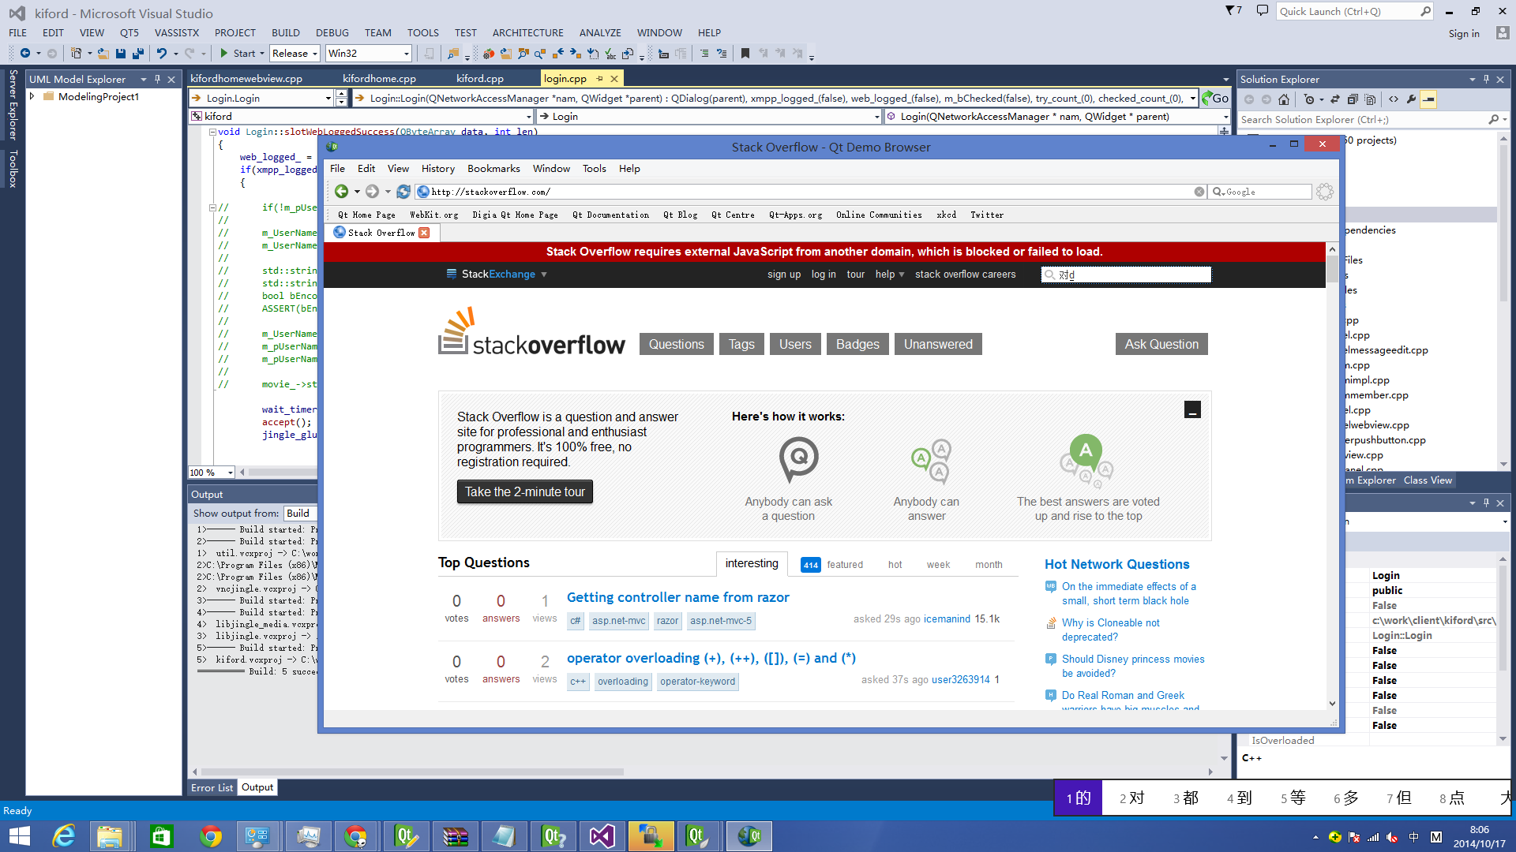Click Quick Launch search box
The width and height of the screenshot is (1516, 852).
click(x=1354, y=11)
